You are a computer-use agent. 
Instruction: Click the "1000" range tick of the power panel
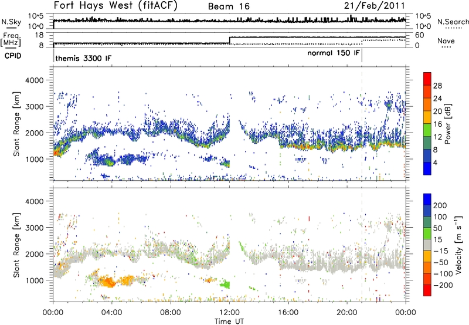point(35,159)
